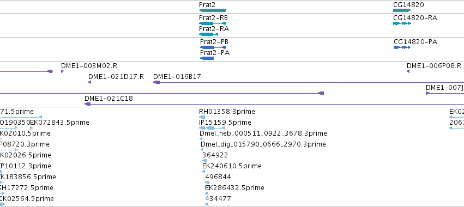
Task: Click the EK286432.5prime EST marker
Action: (207, 193)
